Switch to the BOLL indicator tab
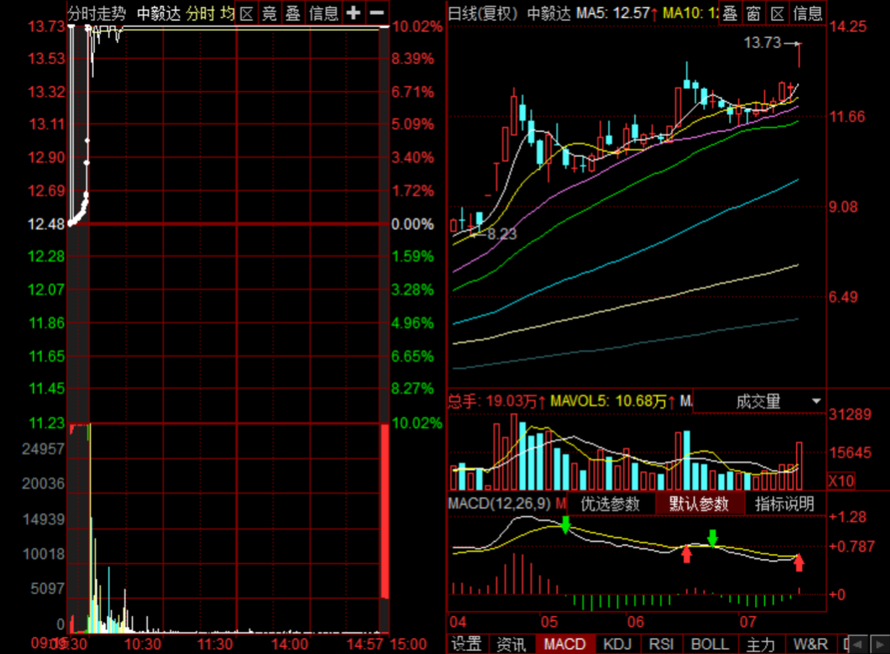 click(710, 644)
